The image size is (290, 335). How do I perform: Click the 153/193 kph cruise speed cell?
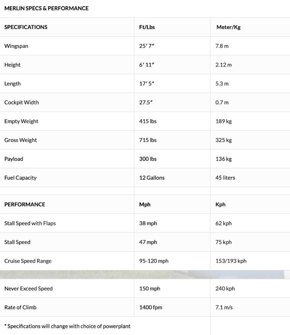tap(231, 261)
